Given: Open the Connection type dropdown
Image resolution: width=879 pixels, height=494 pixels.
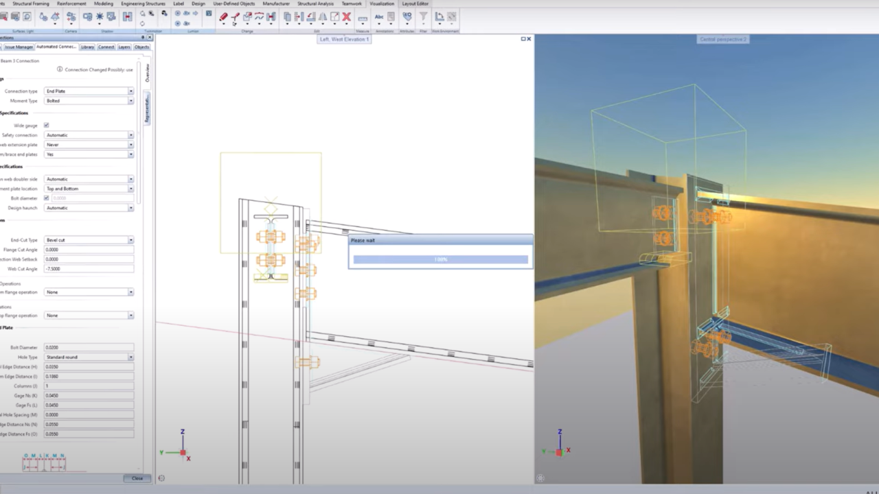Looking at the screenshot, I should [x=130, y=91].
